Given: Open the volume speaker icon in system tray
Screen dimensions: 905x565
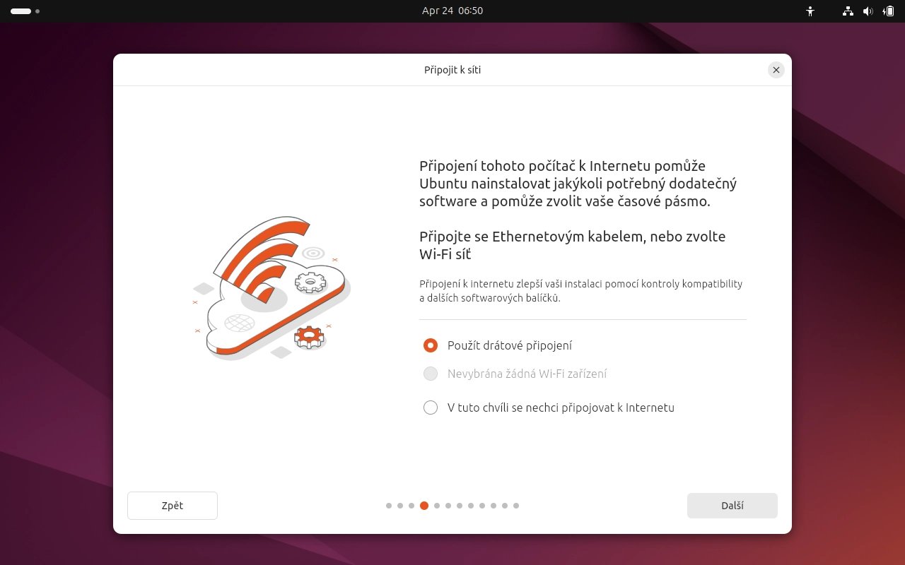Looking at the screenshot, I should 868,11.
